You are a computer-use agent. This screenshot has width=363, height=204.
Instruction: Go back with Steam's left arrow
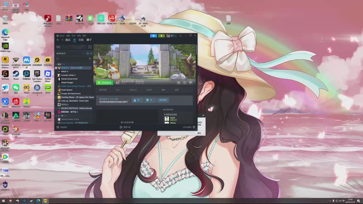pos(58,40)
